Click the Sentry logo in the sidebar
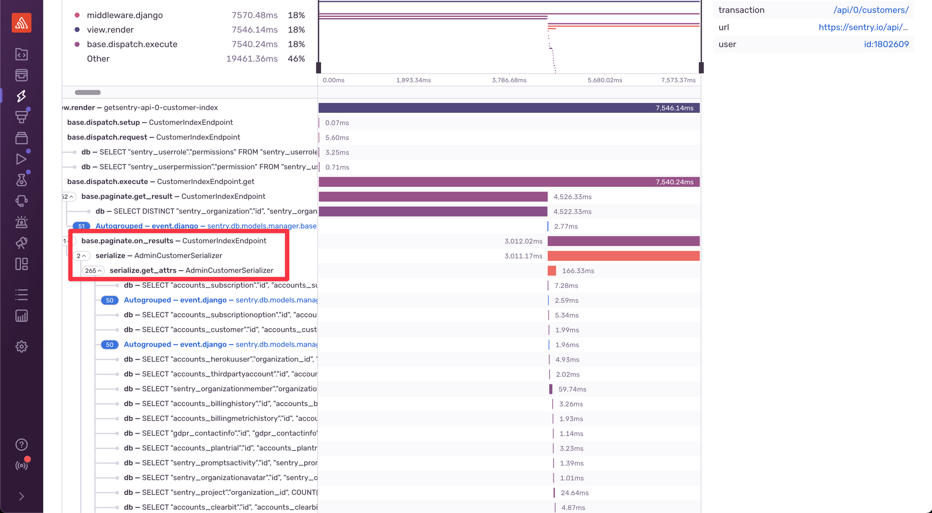This screenshot has width=932, height=513. [21, 23]
